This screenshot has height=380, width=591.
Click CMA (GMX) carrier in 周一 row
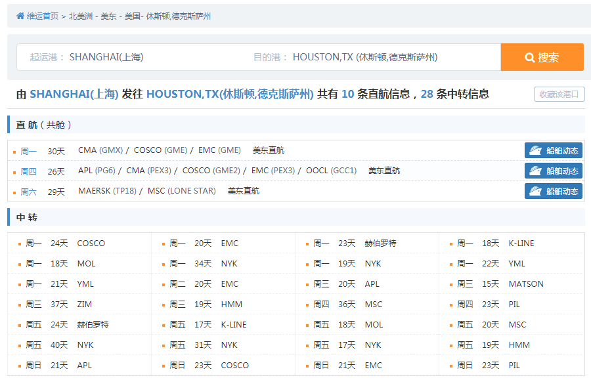(x=100, y=150)
